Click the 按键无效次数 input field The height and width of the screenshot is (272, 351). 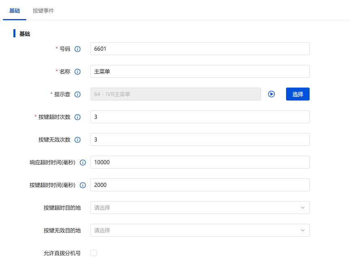point(200,139)
